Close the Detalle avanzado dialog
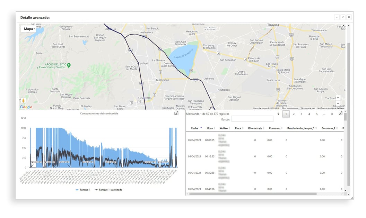 point(349,17)
